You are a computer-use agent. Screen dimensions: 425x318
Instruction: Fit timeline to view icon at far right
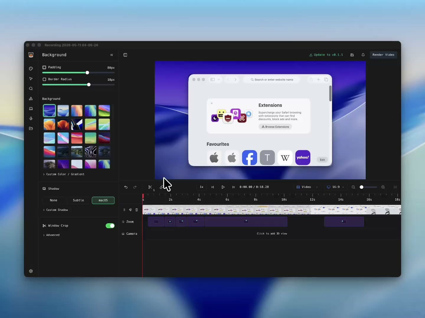click(x=395, y=187)
